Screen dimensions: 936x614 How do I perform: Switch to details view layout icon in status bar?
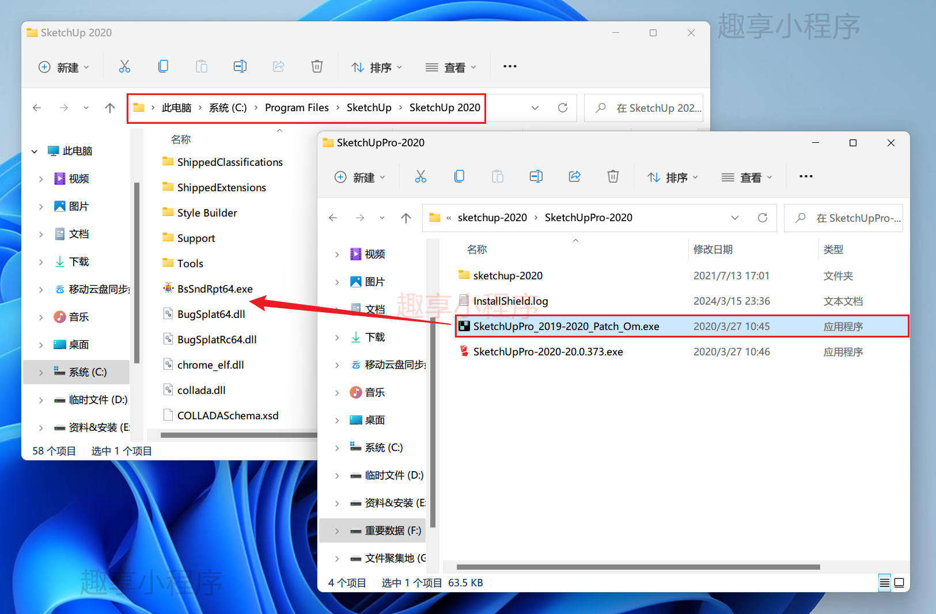(885, 583)
